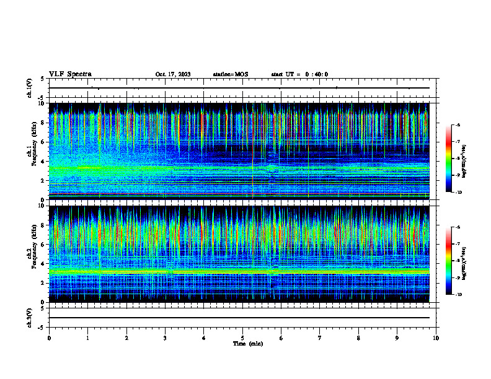
Task: Click the date 'Oct. 17, 2023'
Action: coord(173,74)
